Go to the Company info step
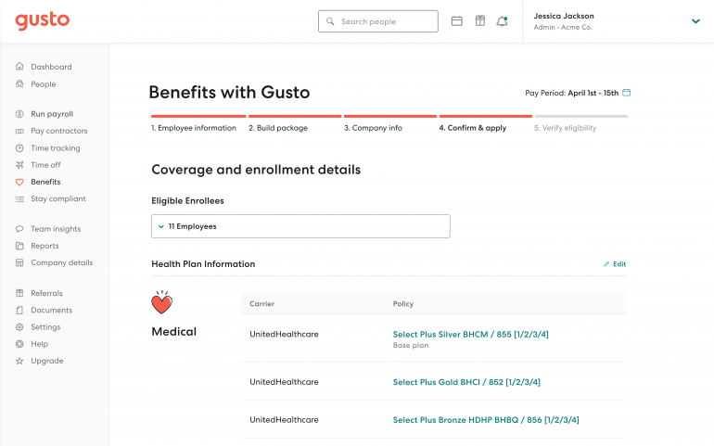This screenshot has height=446, width=714. pyautogui.click(x=373, y=128)
